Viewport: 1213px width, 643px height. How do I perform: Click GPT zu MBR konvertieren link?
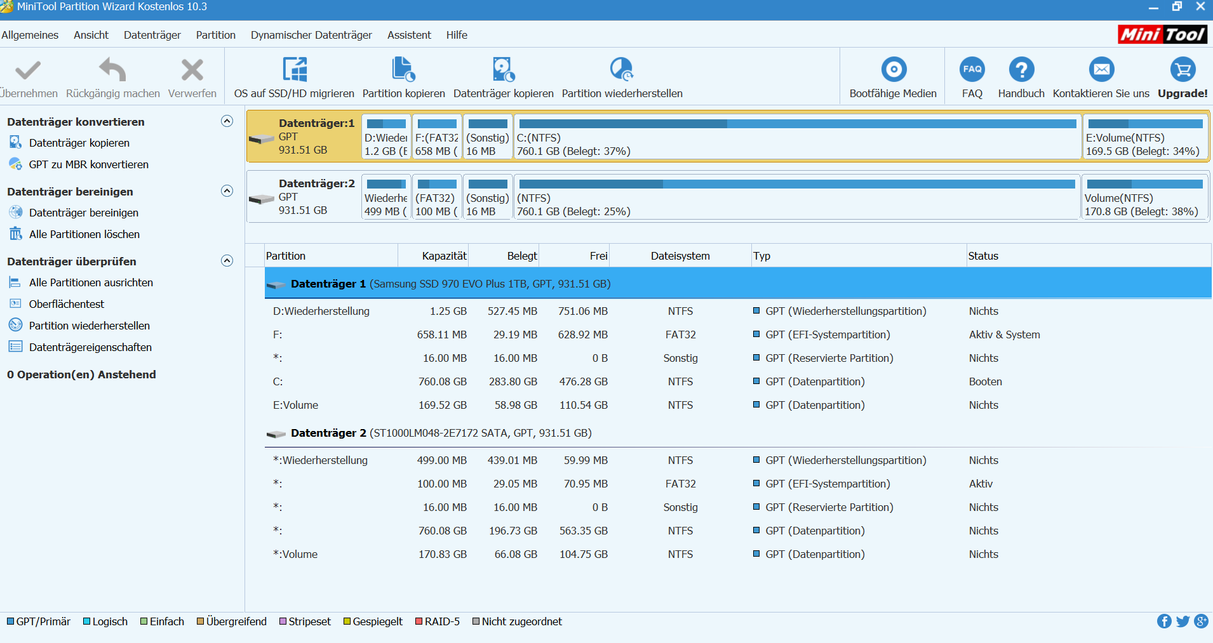click(x=88, y=164)
